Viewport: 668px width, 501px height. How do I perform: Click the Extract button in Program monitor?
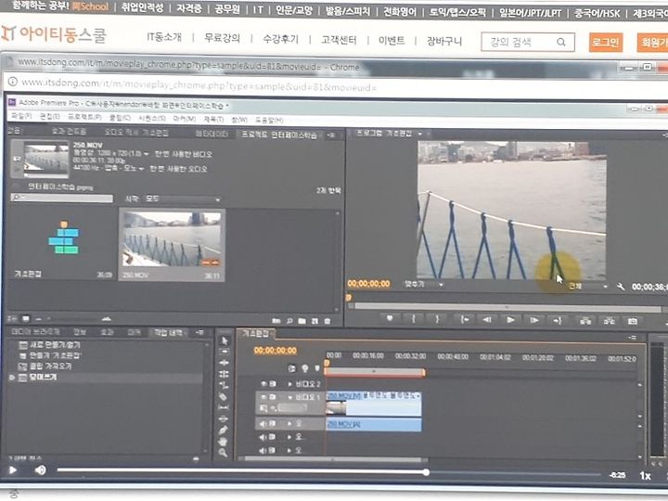point(609,321)
